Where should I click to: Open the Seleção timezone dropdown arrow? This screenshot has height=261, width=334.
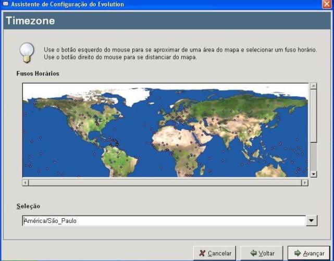[312, 220]
